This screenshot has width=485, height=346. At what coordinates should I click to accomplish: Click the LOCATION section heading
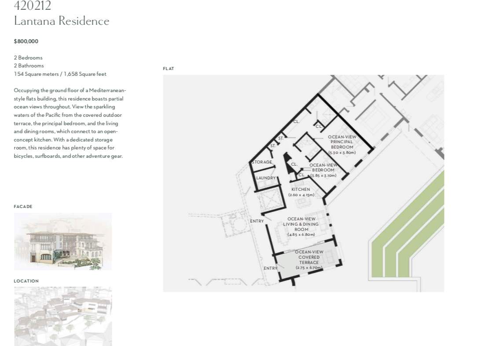[26, 281]
